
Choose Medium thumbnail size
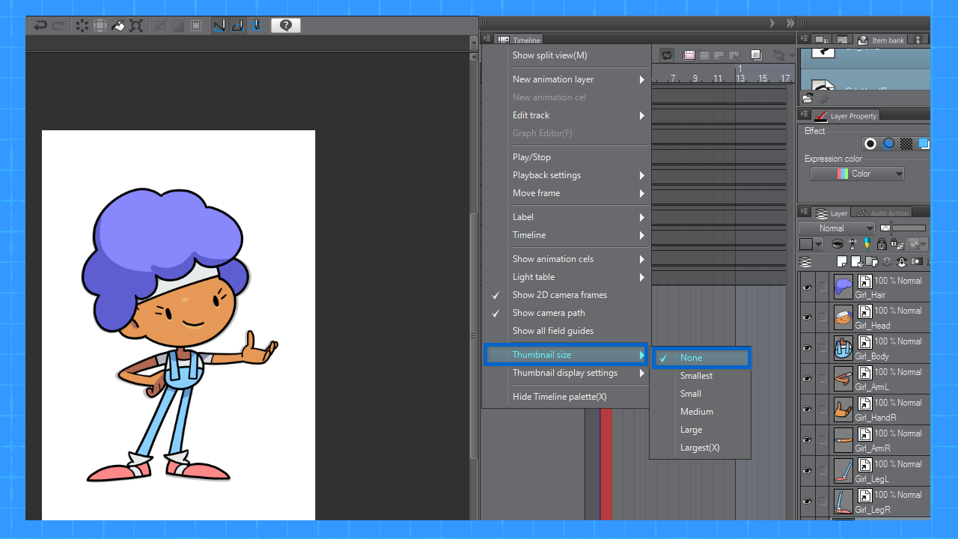point(696,412)
